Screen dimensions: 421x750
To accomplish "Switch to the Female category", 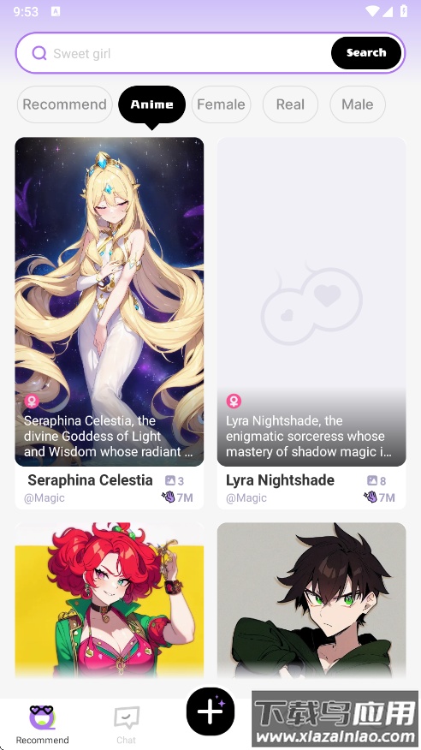I will tap(222, 104).
